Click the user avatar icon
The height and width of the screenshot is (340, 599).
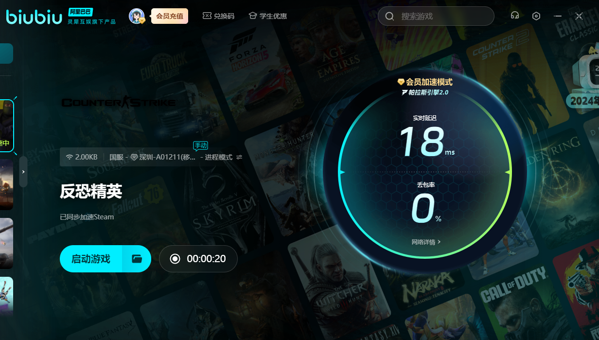click(137, 16)
